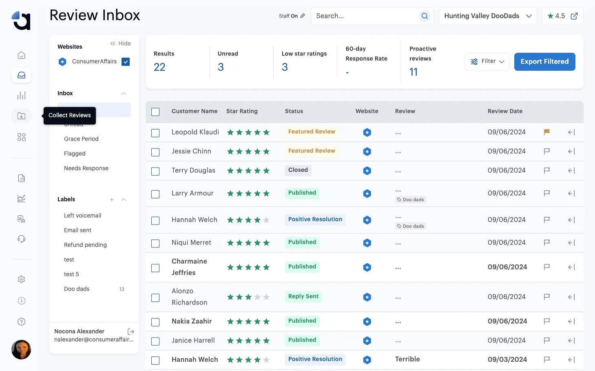Select the Doo dads label in the sidebar

point(77,289)
